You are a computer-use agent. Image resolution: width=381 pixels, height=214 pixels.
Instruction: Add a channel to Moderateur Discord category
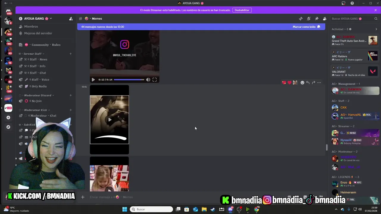coord(71,95)
